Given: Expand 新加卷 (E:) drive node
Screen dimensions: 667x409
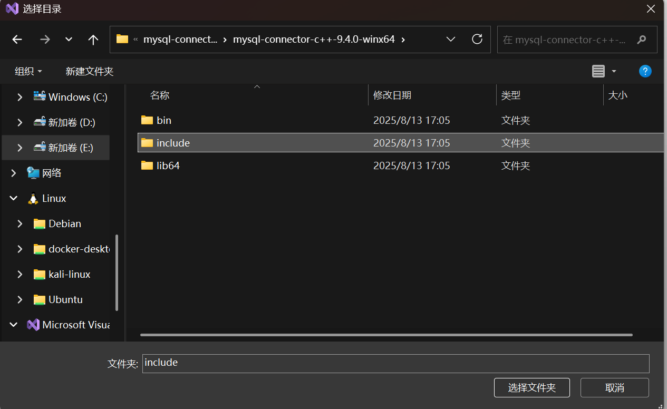Looking at the screenshot, I should (x=20, y=148).
